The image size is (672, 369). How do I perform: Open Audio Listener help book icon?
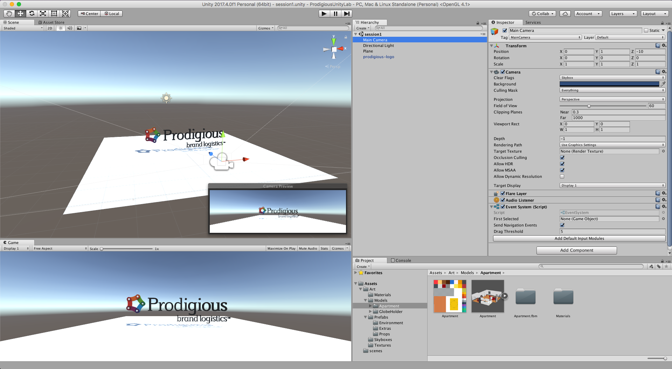point(658,200)
